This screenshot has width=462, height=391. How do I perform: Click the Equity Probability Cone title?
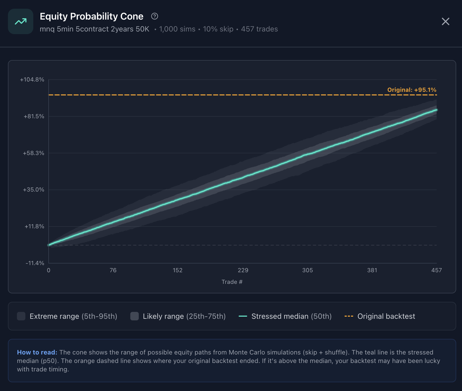click(91, 16)
